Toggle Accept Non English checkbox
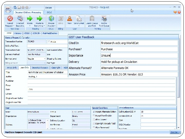 94,116
